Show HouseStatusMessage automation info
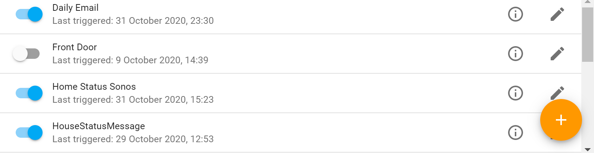594x153 pixels. click(516, 133)
